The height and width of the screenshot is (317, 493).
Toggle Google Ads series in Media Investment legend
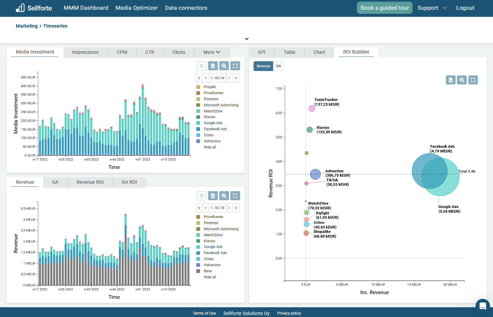[213, 123]
